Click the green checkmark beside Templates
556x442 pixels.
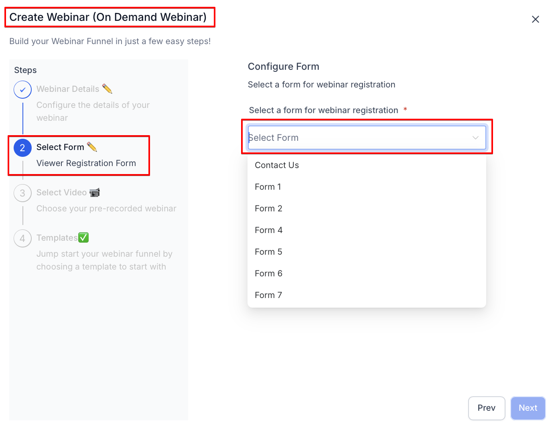[83, 237]
